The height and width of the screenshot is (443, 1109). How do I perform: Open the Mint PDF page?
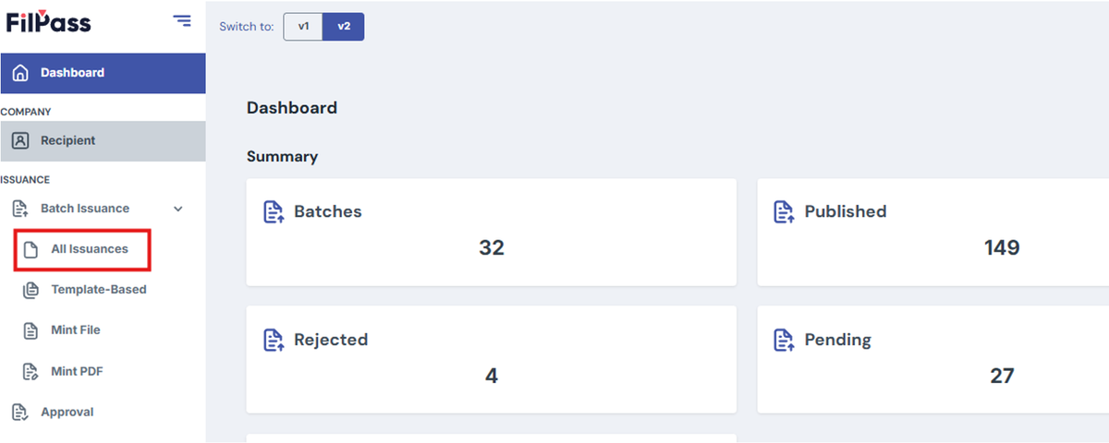tap(77, 371)
